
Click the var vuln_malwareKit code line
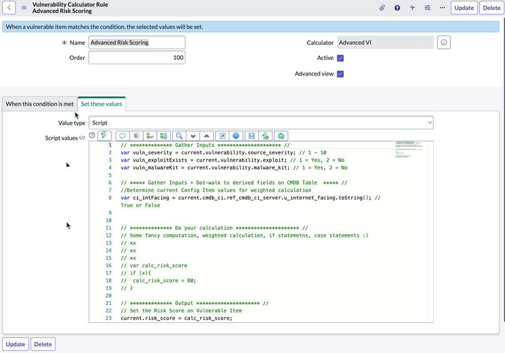click(234, 167)
